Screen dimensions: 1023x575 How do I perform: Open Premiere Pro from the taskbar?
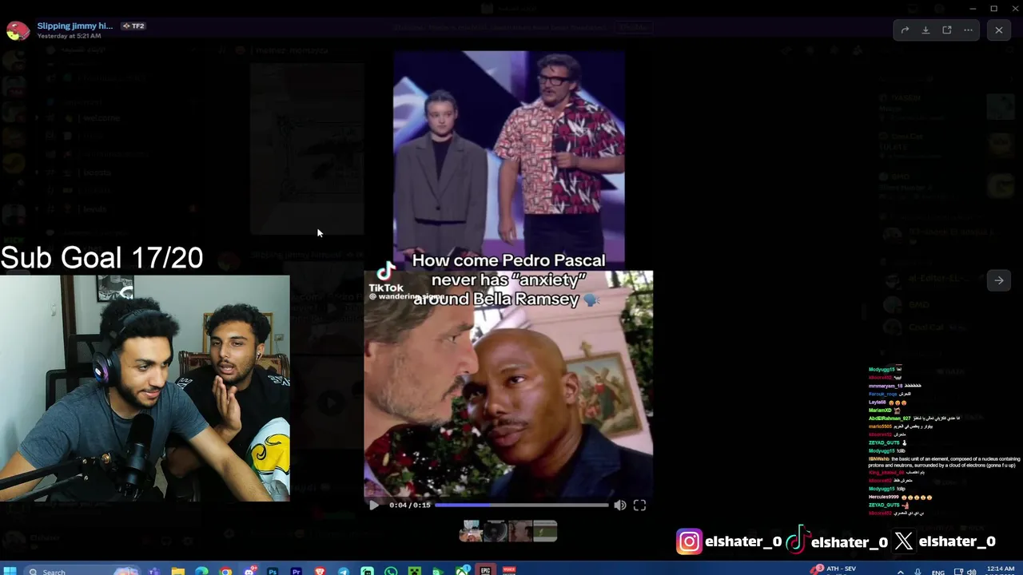297,571
